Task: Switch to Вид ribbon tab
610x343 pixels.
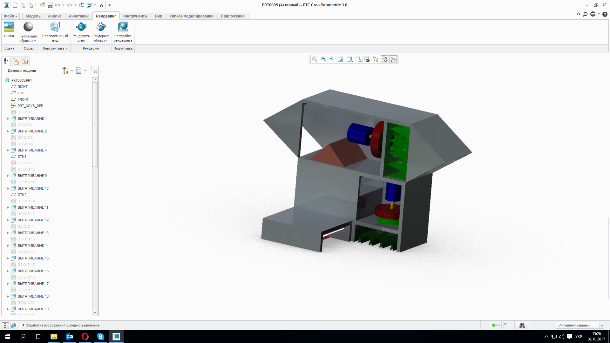Action: point(159,16)
